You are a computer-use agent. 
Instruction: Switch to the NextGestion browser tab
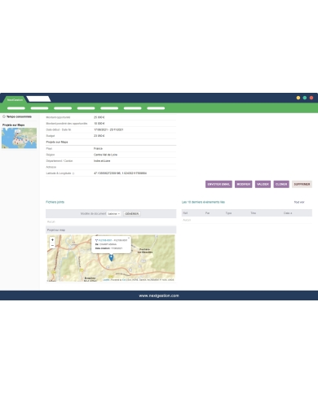[x=15, y=99]
